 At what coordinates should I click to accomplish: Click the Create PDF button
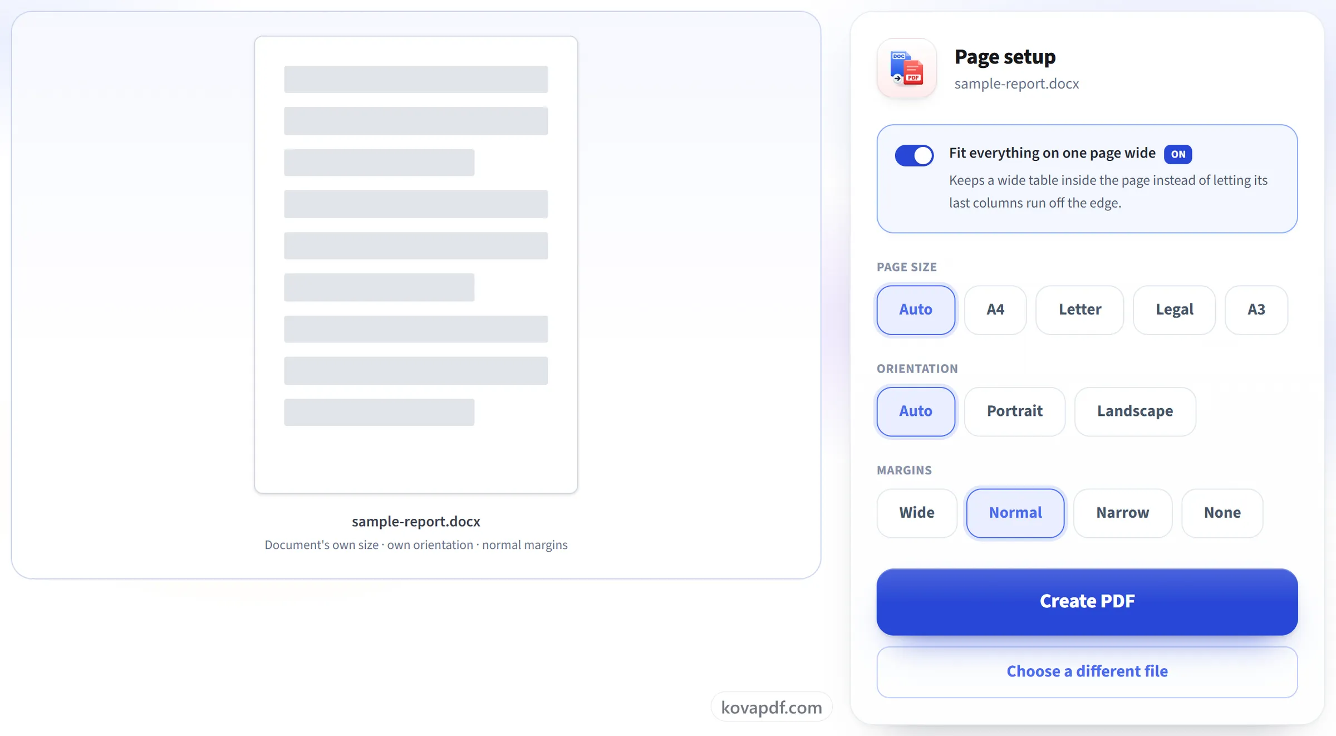click(1087, 602)
